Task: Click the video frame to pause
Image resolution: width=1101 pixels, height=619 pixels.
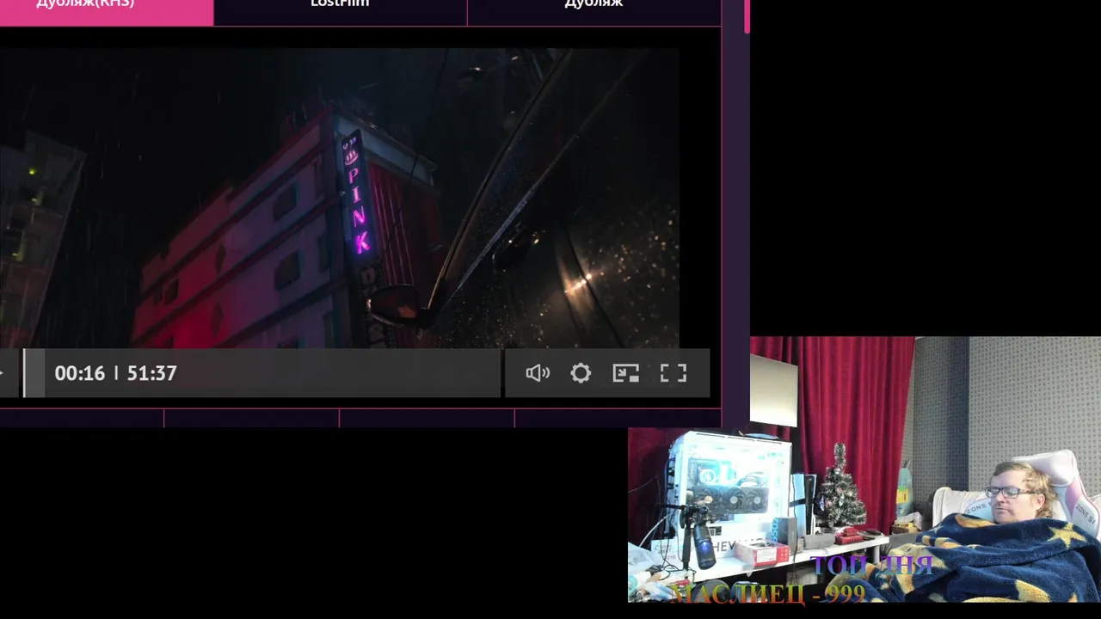Action: pos(340,198)
